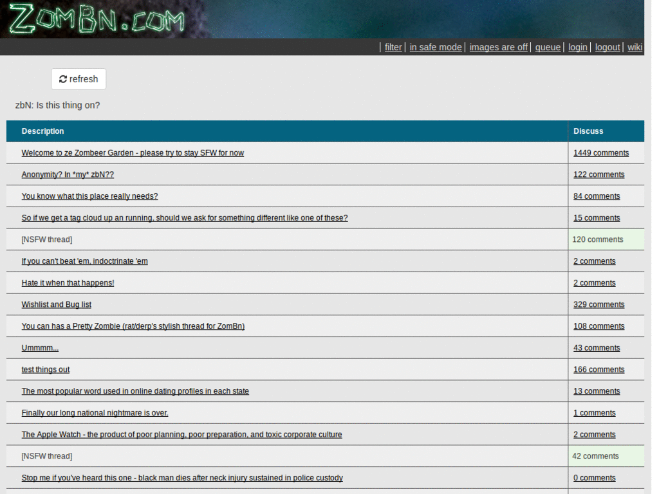
Task: Open 'You know what this place really needs?'
Action: (x=89, y=196)
